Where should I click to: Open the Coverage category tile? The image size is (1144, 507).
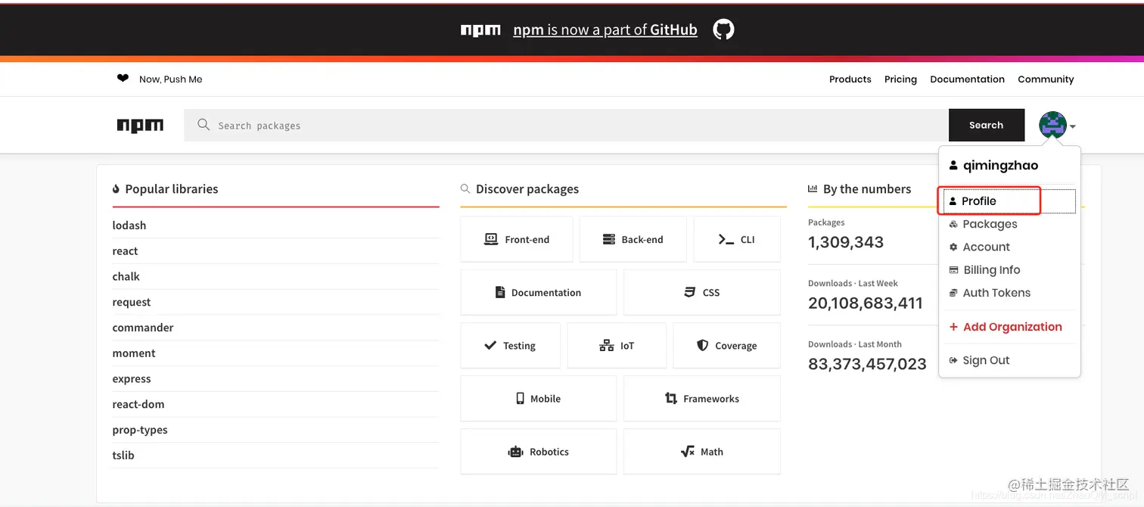(x=726, y=345)
